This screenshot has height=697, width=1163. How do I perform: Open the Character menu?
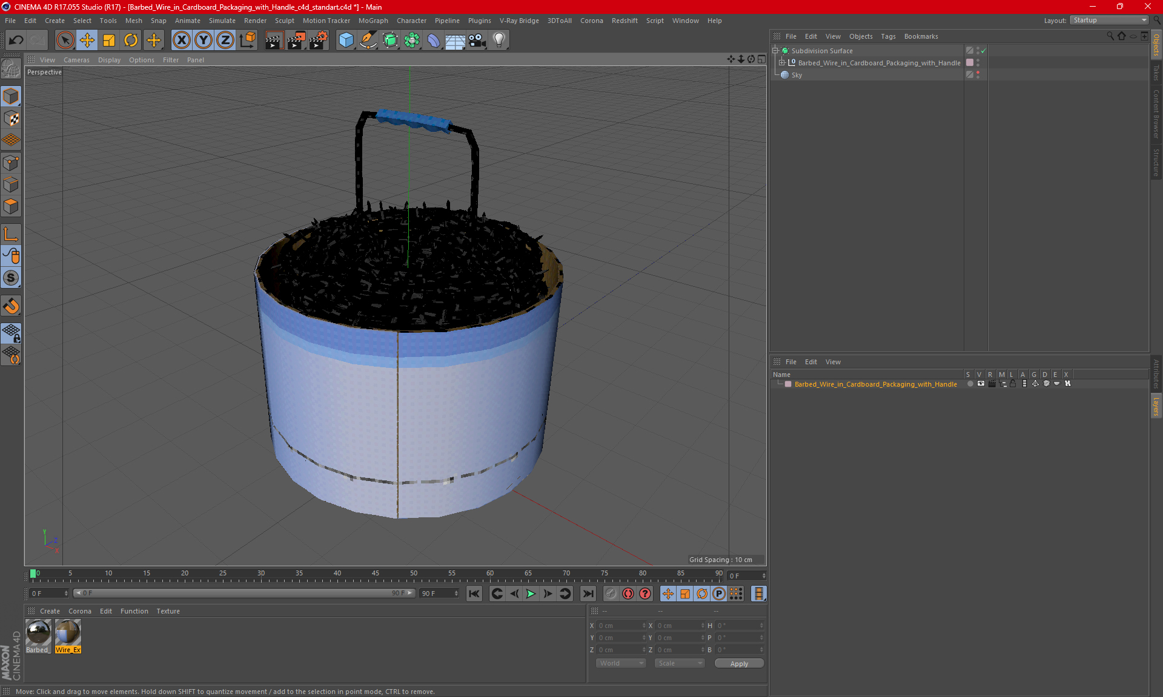pyautogui.click(x=411, y=21)
